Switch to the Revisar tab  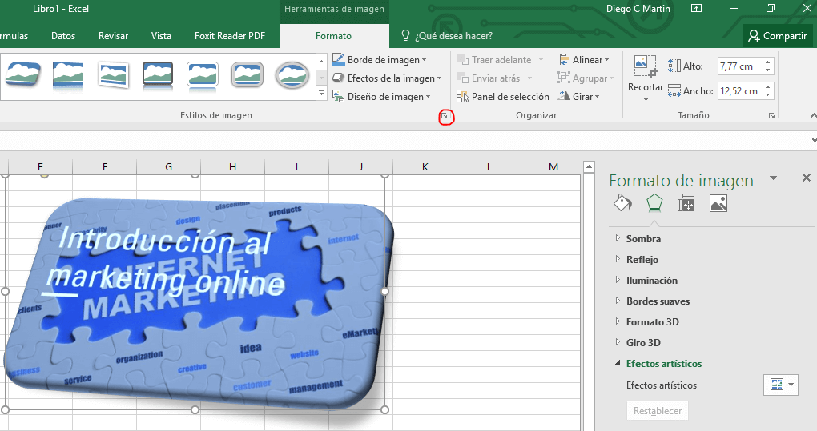coord(113,36)
